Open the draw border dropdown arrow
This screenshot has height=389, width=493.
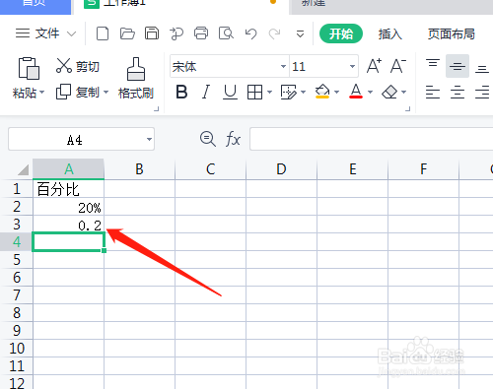(x=303, y=92)
